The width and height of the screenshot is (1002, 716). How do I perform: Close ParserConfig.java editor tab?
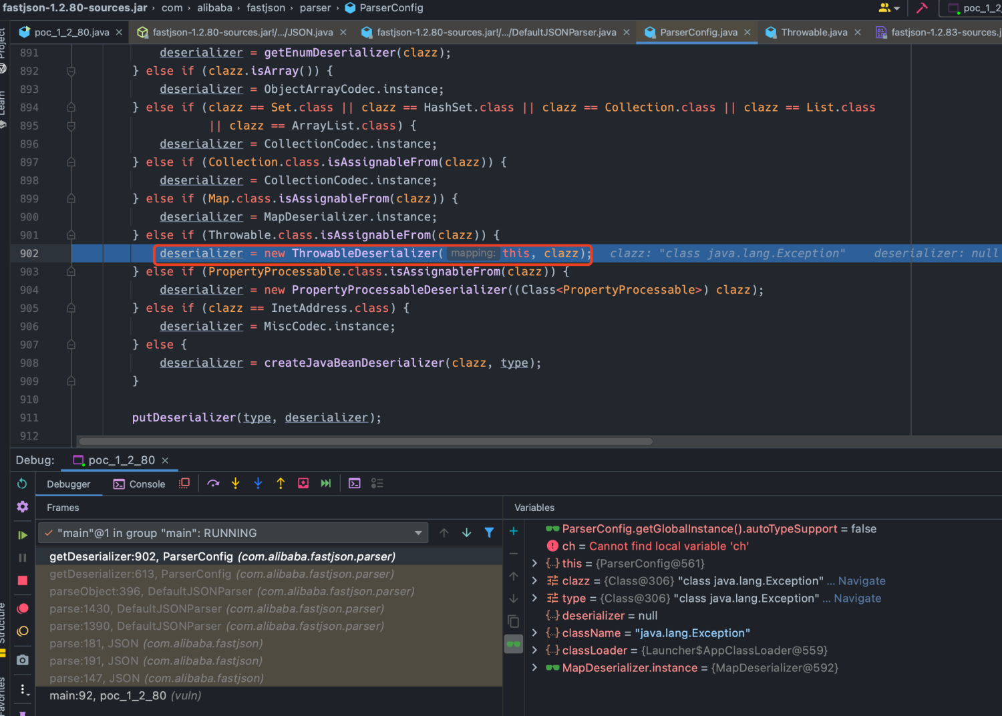coord(747,32)
